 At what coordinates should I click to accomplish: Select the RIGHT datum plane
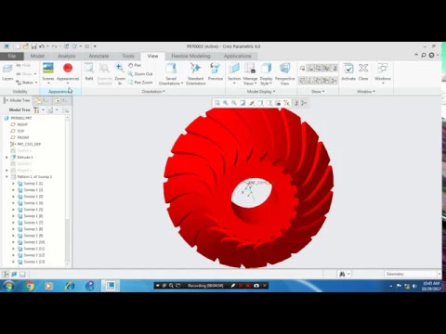[22, 124]
